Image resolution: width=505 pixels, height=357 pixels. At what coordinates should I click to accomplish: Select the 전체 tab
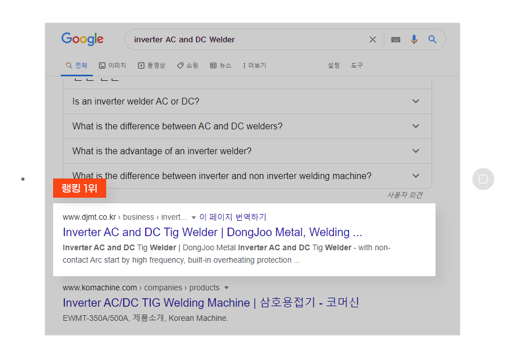click(x=77, y=66)
